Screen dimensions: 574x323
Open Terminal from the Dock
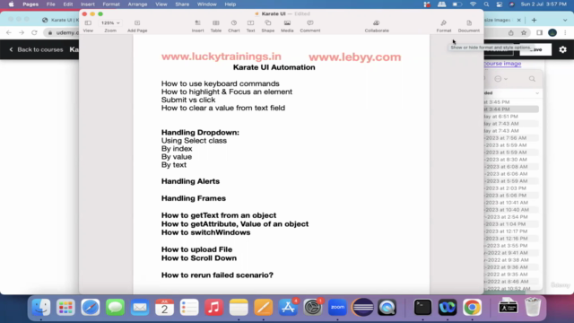click(x=422, y=307)
